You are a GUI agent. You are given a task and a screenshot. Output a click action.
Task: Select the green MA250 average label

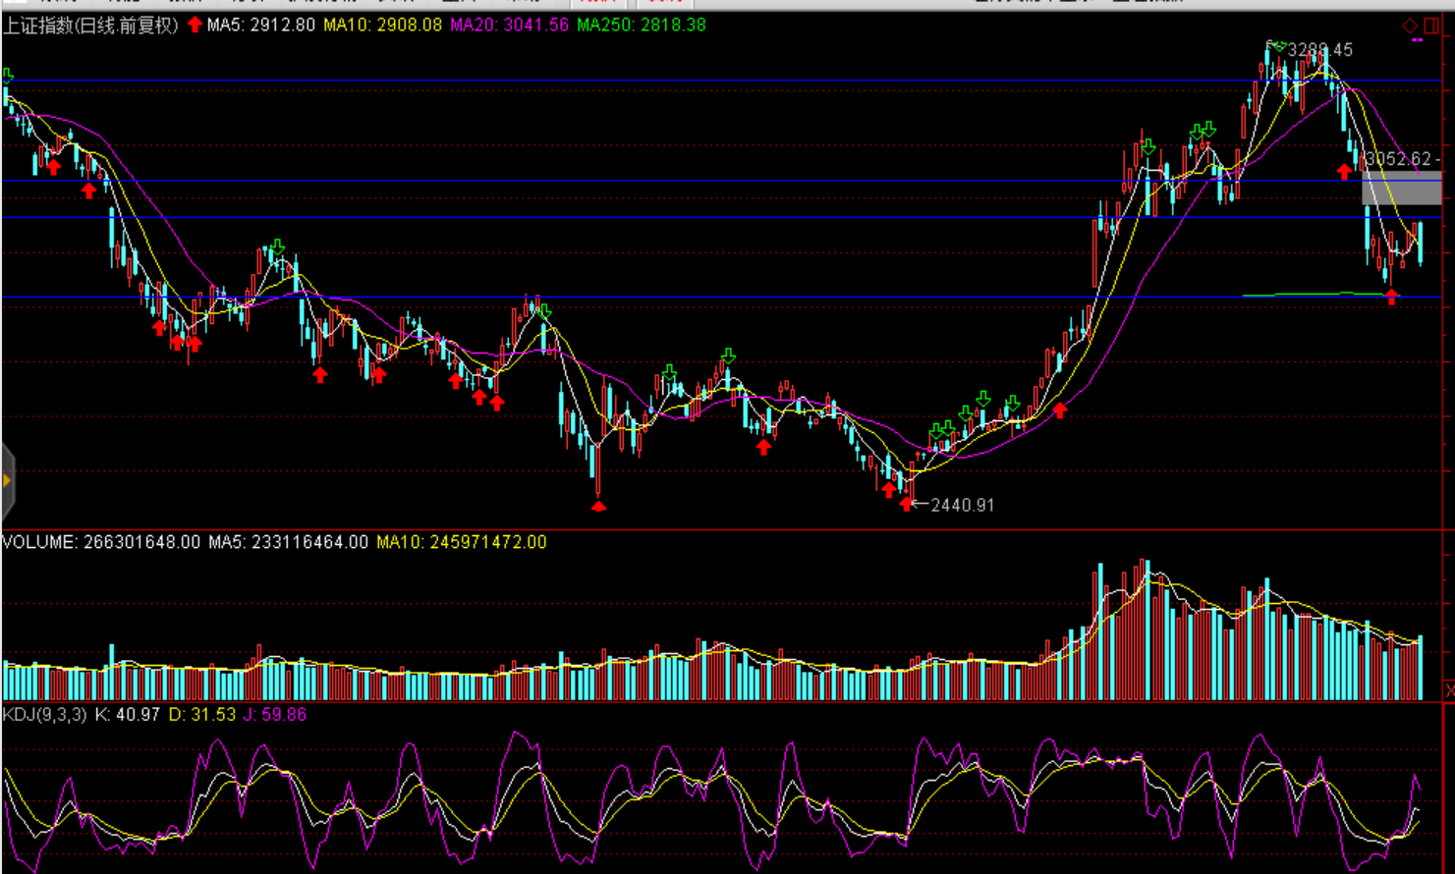tap(641, 26)
